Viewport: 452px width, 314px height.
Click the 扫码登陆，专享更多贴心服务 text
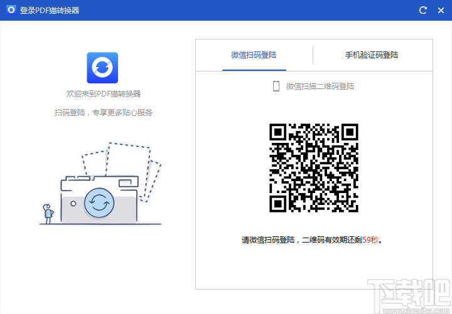(x=104, y=113)
